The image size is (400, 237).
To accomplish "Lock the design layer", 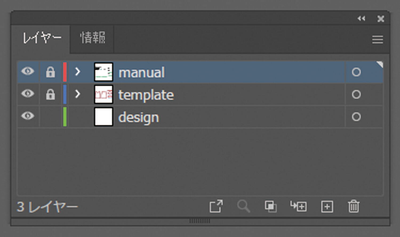I will (50, 117).
